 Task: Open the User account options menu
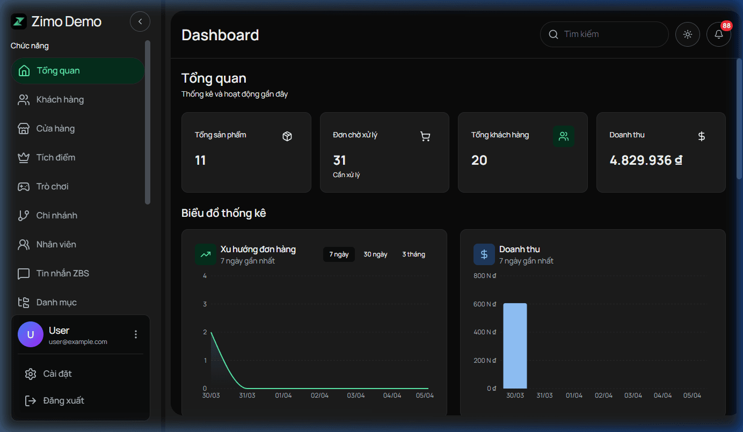coord(136,334)
